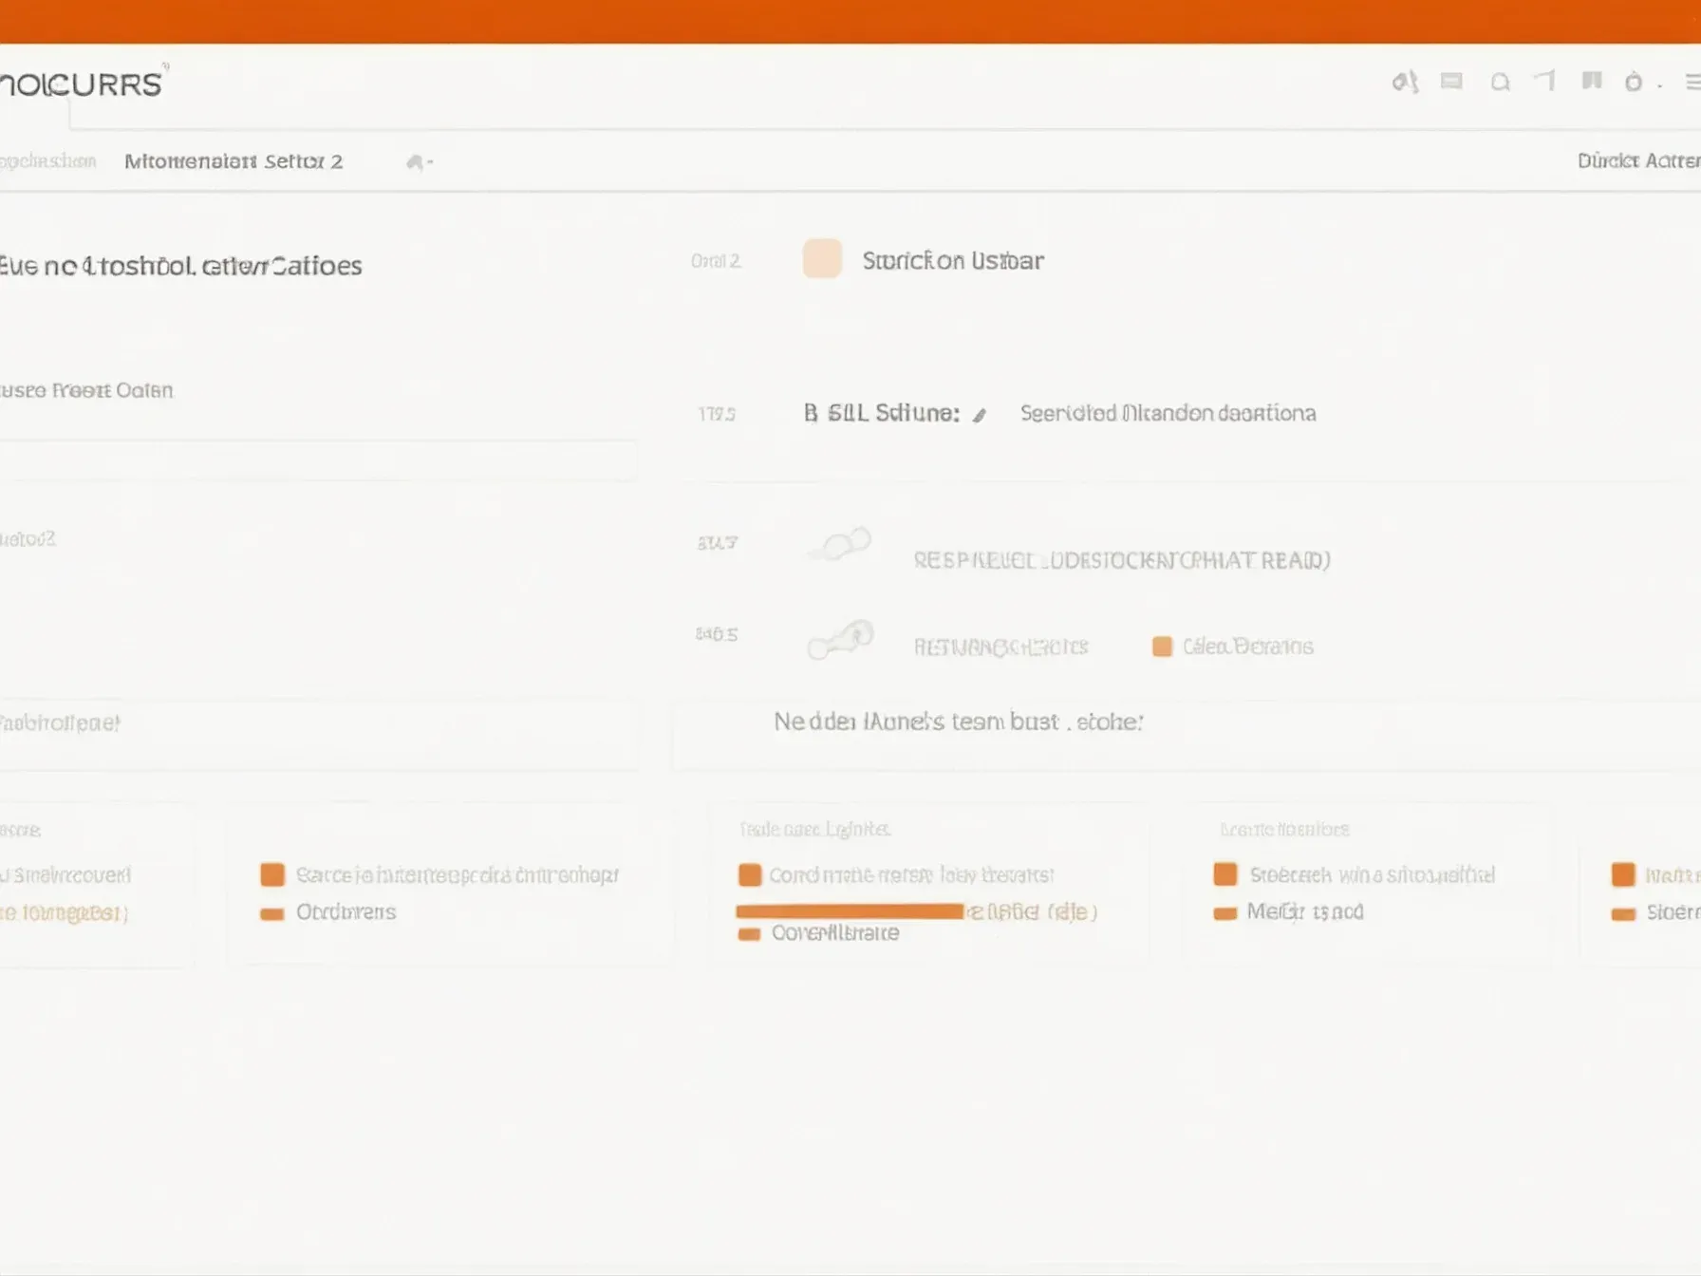Click the search magnifier icon in header
The height and width of the screenshot is (1276, 1701).
click(1500, 83)
